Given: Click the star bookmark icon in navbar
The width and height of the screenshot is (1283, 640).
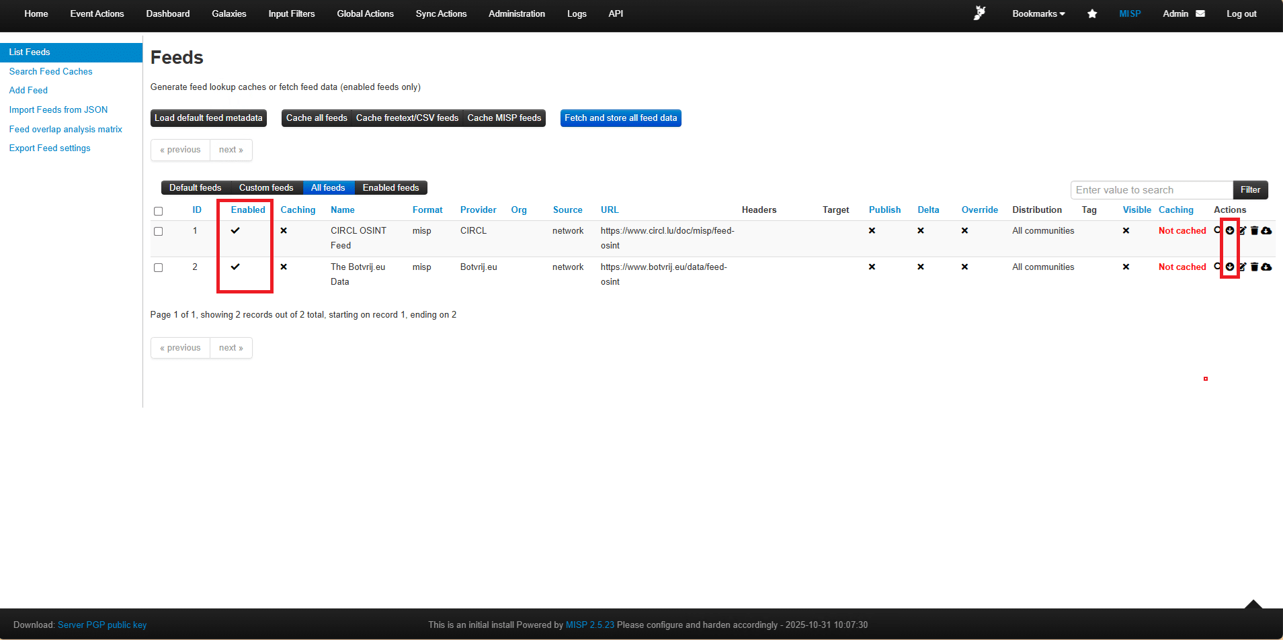Looking at the screenshot, I should 1092,13.
